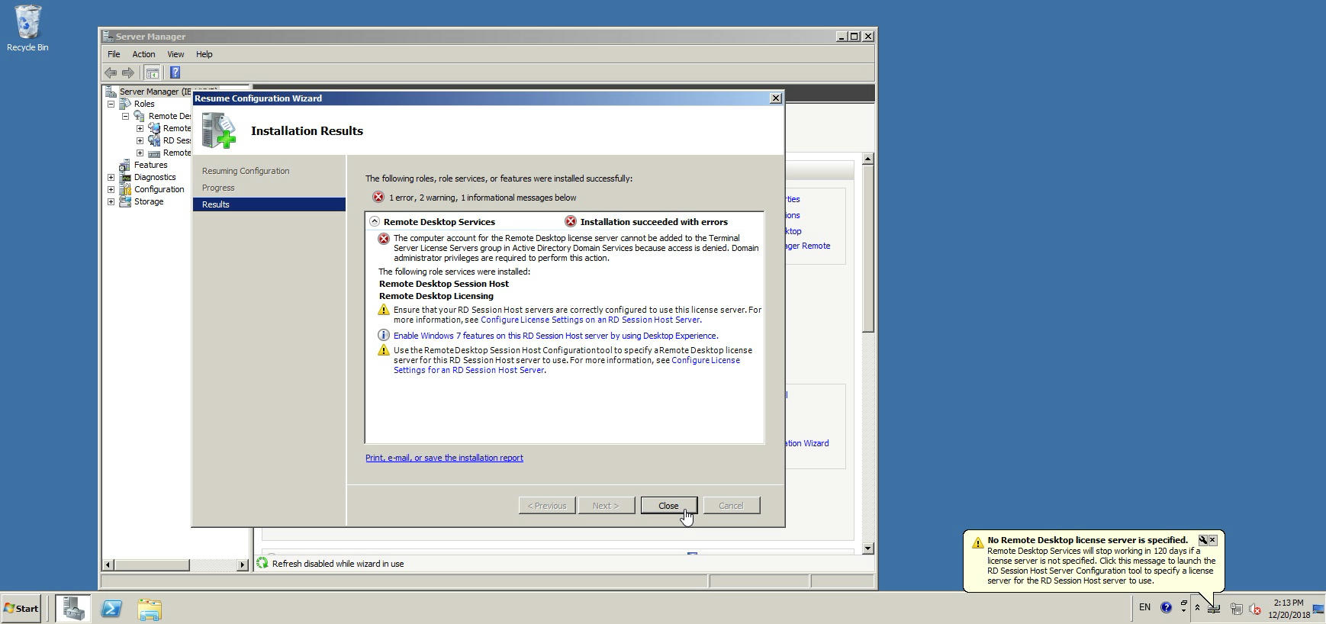Click the volume muted tray icon
This screenshot has height=624, width=1326.
tap(1255, 609)
